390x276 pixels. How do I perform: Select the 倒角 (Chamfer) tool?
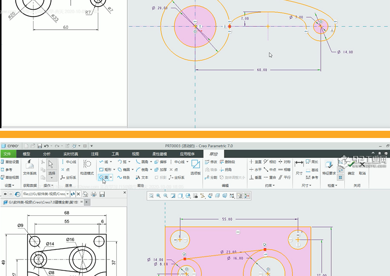[x=142, y=169]
